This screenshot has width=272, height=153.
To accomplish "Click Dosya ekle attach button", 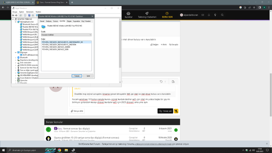I will coord(77,111).
